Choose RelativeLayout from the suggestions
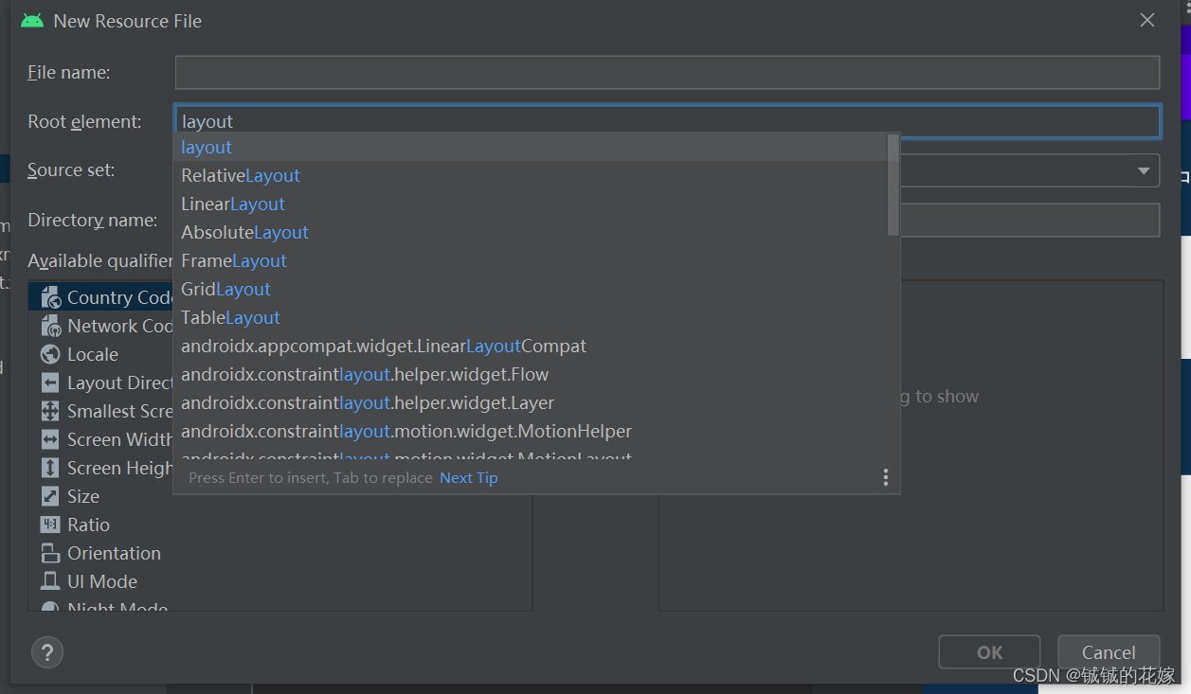Viewport: 1191px width, 694px height. (530, 175)
